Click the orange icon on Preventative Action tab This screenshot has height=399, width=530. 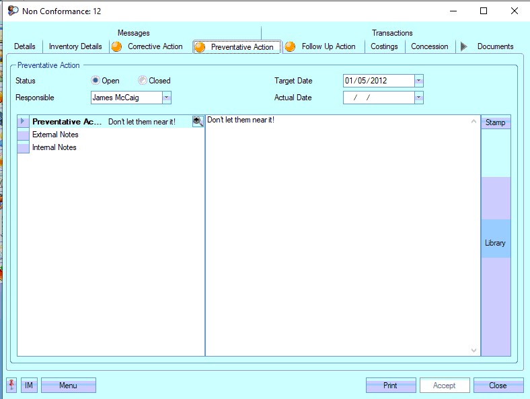(x=200, y=47)
